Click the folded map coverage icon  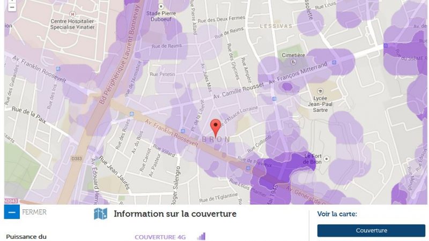[x=100, y=214]
